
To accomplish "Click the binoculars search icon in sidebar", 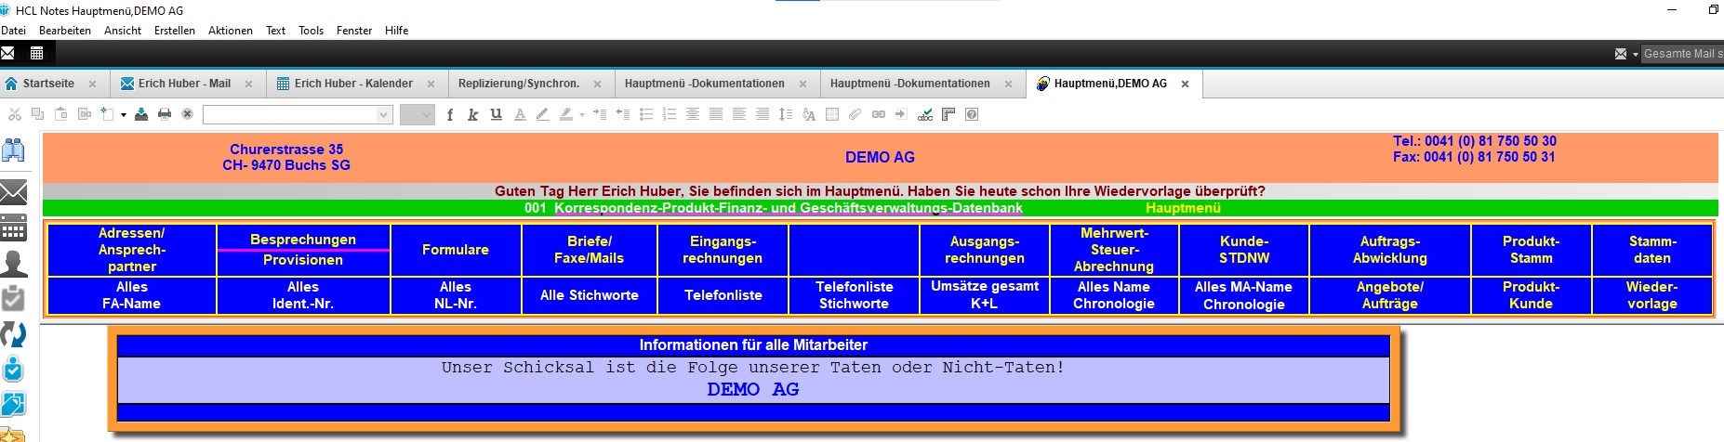I will [x=14, y=150].
